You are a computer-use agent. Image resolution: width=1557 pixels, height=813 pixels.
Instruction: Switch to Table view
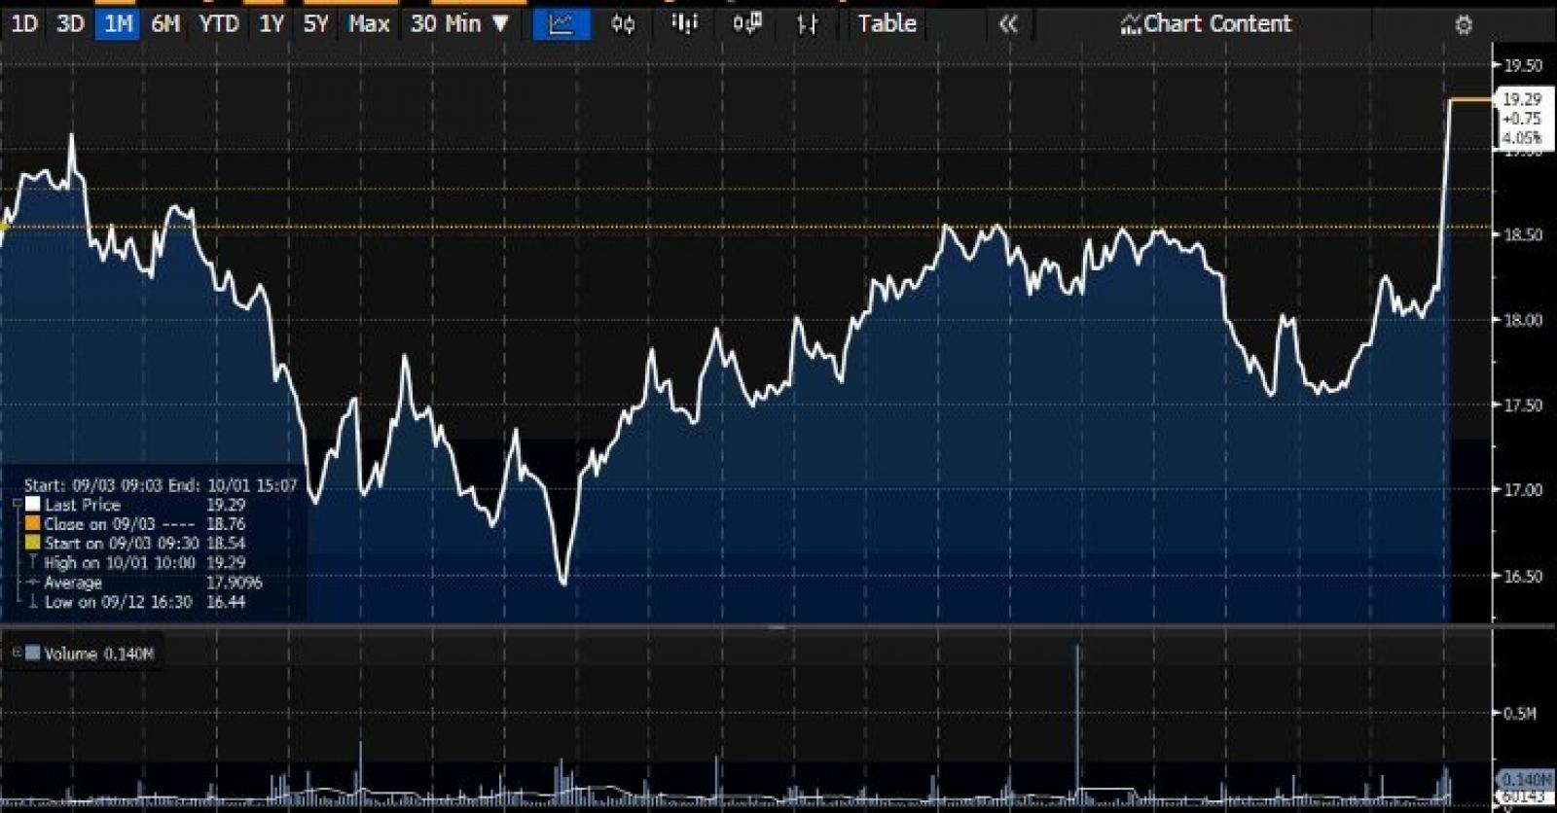[887, 24]
